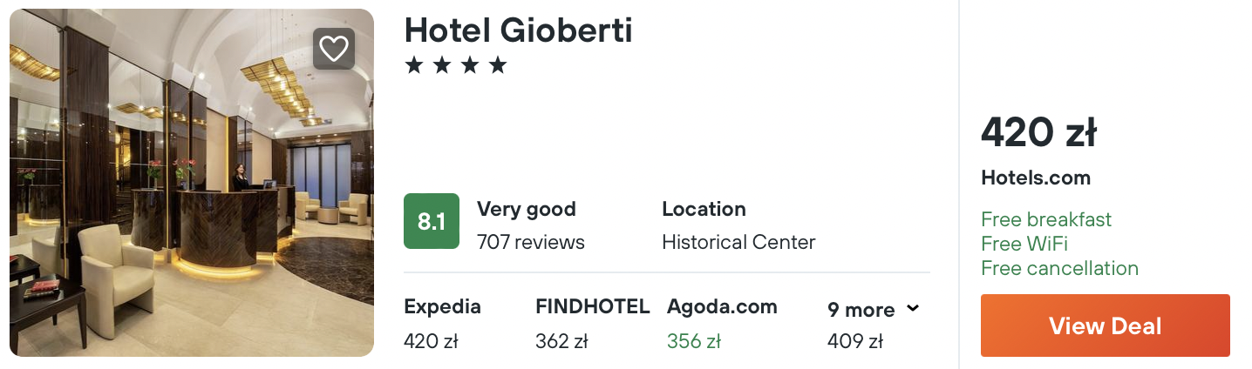The height and width of the screenshot is (369, 1252).
Task: Expand the 9 more providers dropdown
Action: click(873, 309)
